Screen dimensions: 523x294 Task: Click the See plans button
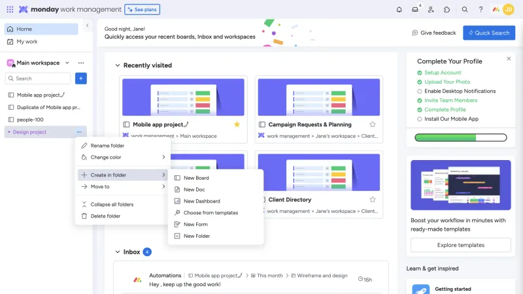click(x=142, y=9)
